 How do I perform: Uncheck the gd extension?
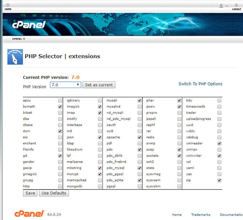pyautogui.click(x=60, y=156)
